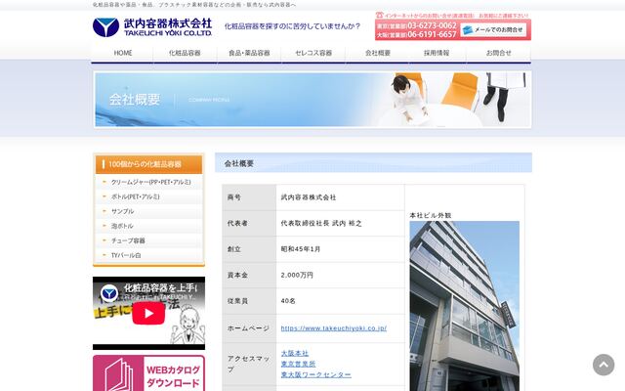625x391 pixels.
Task: Open the takeuchiyoki.co.jp homepage link
Action: (x=334, y=328)
